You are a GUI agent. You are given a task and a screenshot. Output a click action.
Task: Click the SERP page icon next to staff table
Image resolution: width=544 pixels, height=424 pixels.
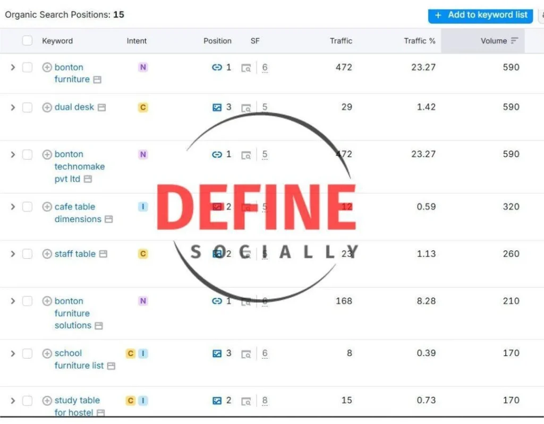103,255
